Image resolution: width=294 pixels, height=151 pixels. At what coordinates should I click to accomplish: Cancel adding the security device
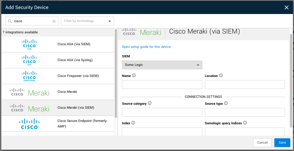(x=262, y=143)
